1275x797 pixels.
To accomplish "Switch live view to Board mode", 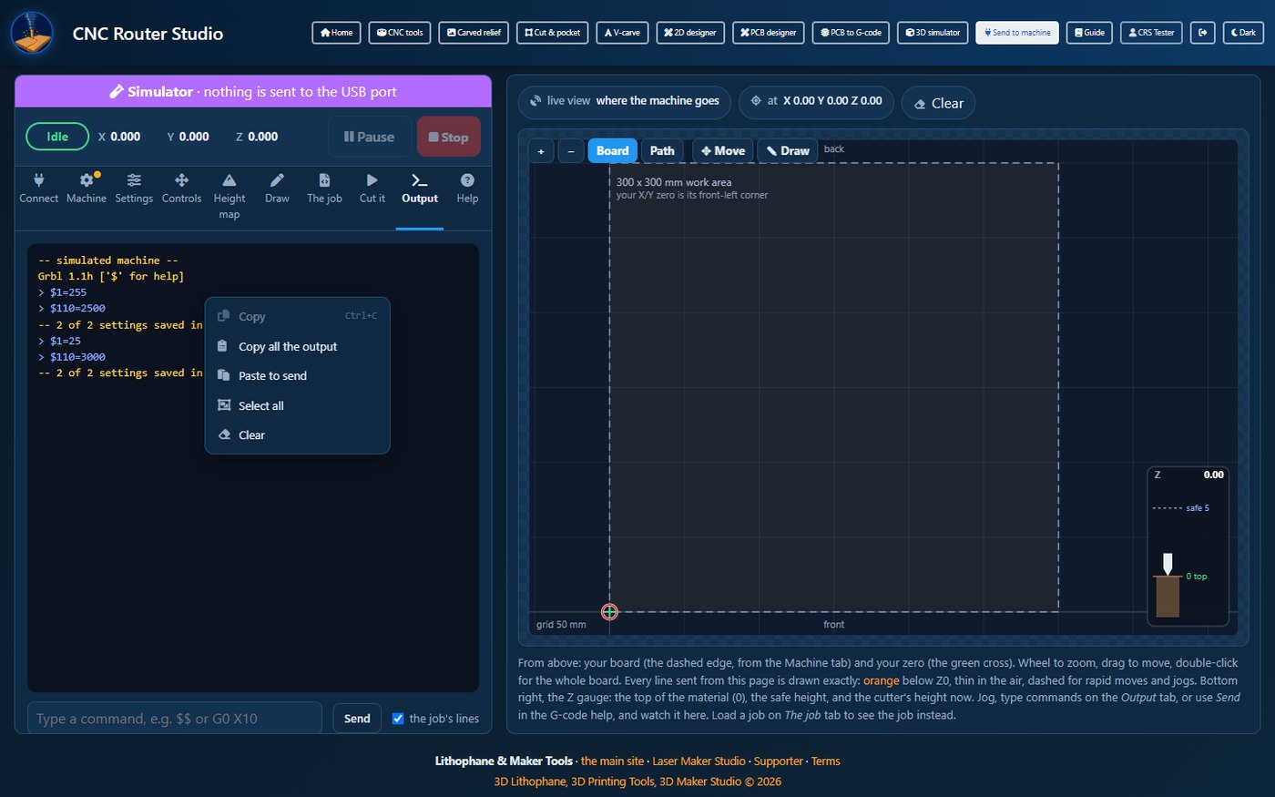I will [613, 151].
